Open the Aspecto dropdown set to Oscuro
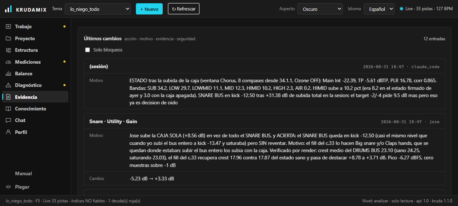The height and width of the screenshot is (206, 458). [320, 9]
